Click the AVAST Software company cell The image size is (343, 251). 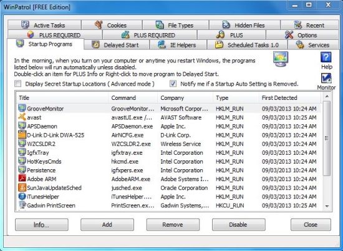(181, 117)
